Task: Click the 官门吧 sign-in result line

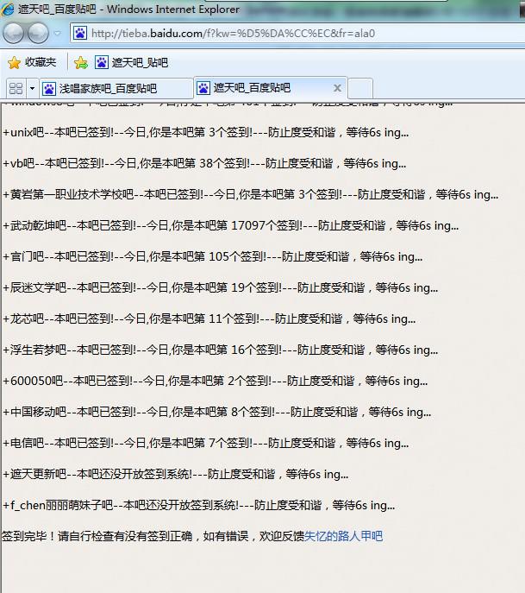Action: pos(212,256)
